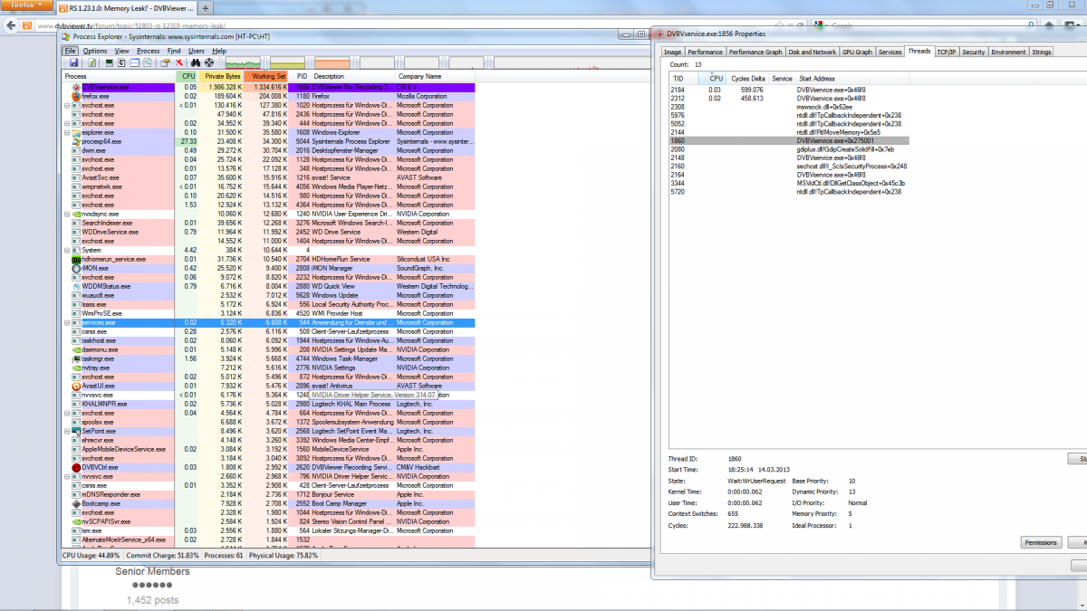Switch to the TCP/IP tab
Viewport: 1087px width, 611px height.
click(x=946, y=53)
